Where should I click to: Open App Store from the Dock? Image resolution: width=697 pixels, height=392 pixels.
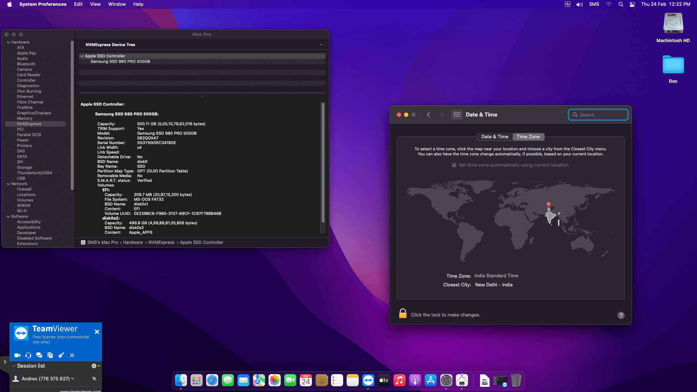(x=431, y=380)
